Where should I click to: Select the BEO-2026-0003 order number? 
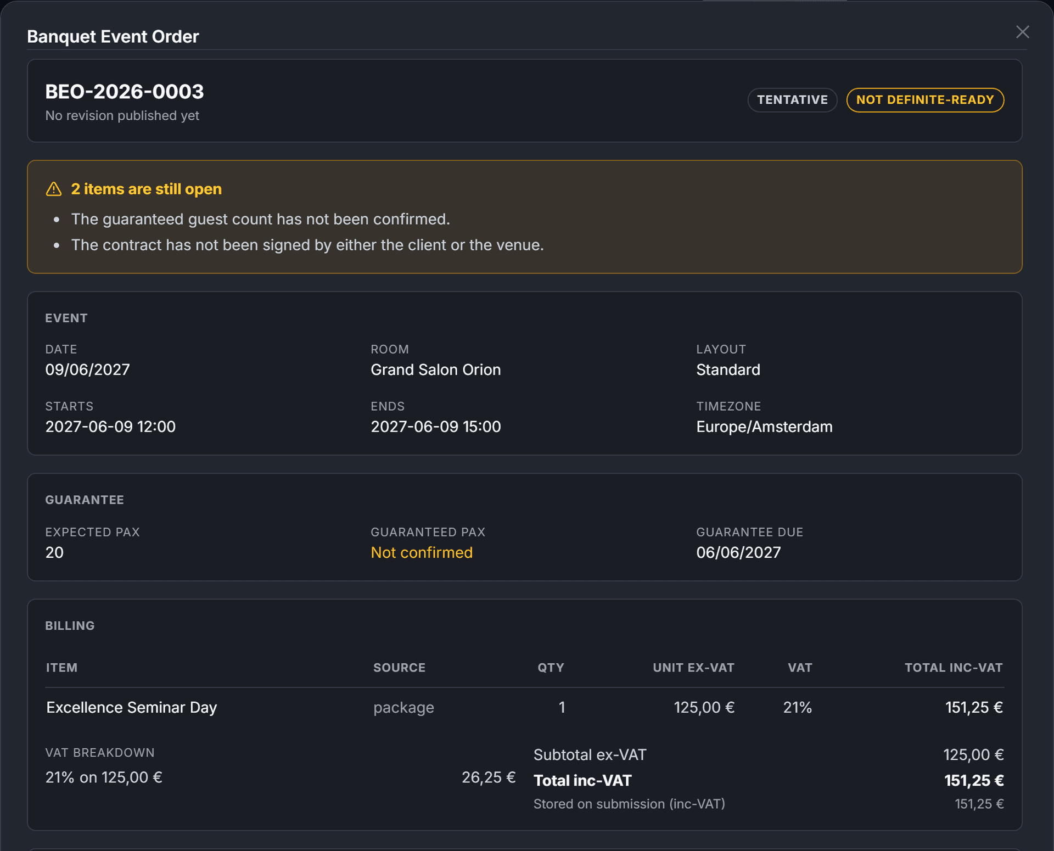[x=125, y=91]
